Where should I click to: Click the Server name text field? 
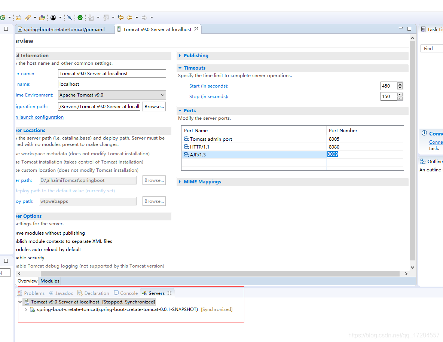point(112,73)
